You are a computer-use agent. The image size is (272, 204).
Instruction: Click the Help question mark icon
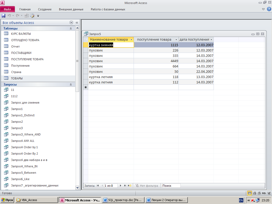pos(269,9)
